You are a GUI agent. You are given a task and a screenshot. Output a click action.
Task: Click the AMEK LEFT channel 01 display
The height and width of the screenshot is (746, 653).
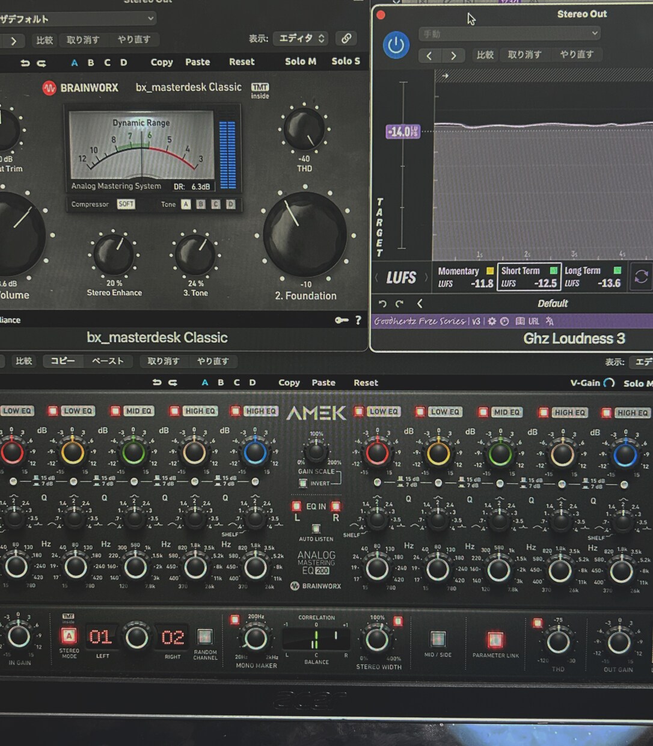click(100, 637)
